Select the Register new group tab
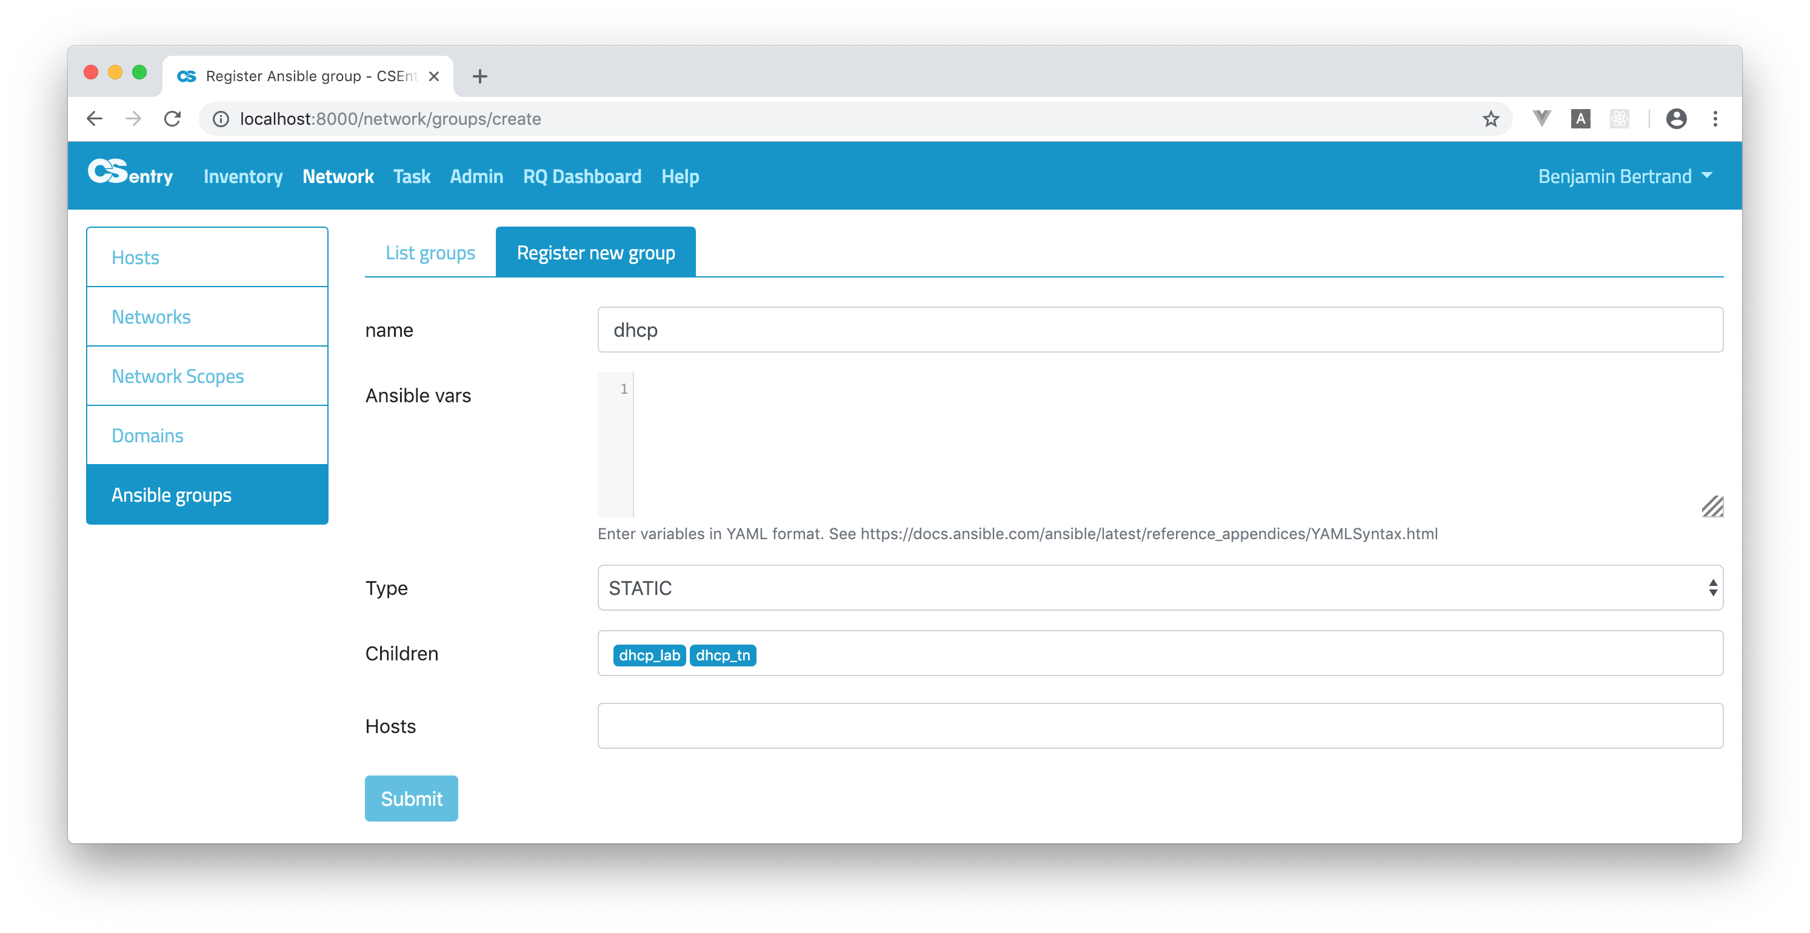Screen dimensions: 1810x933 [595, 252]
